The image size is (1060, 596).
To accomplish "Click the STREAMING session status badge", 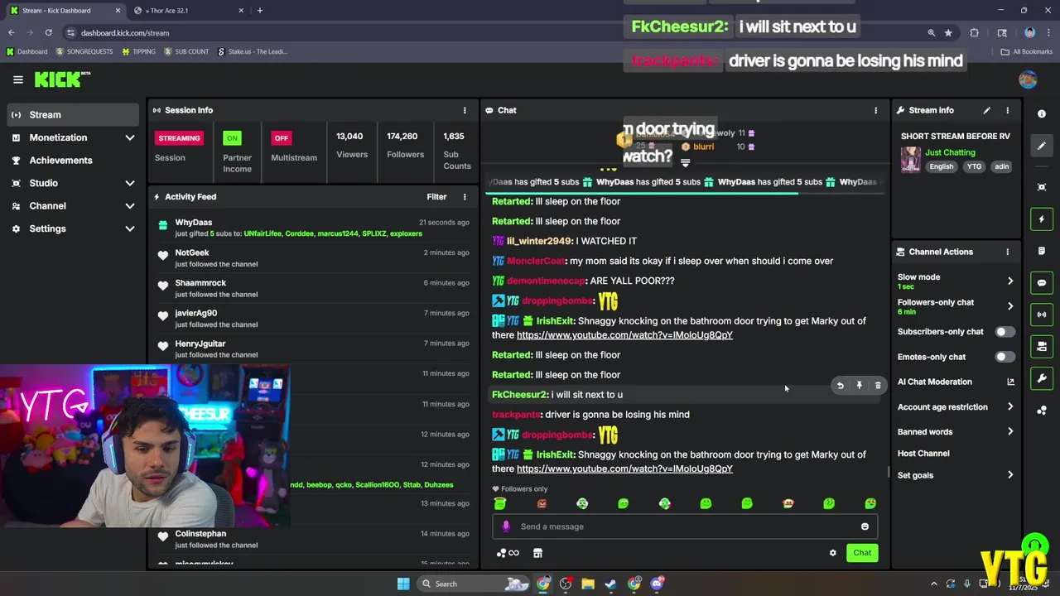I will pyautogui.click(x=179, y=138).
